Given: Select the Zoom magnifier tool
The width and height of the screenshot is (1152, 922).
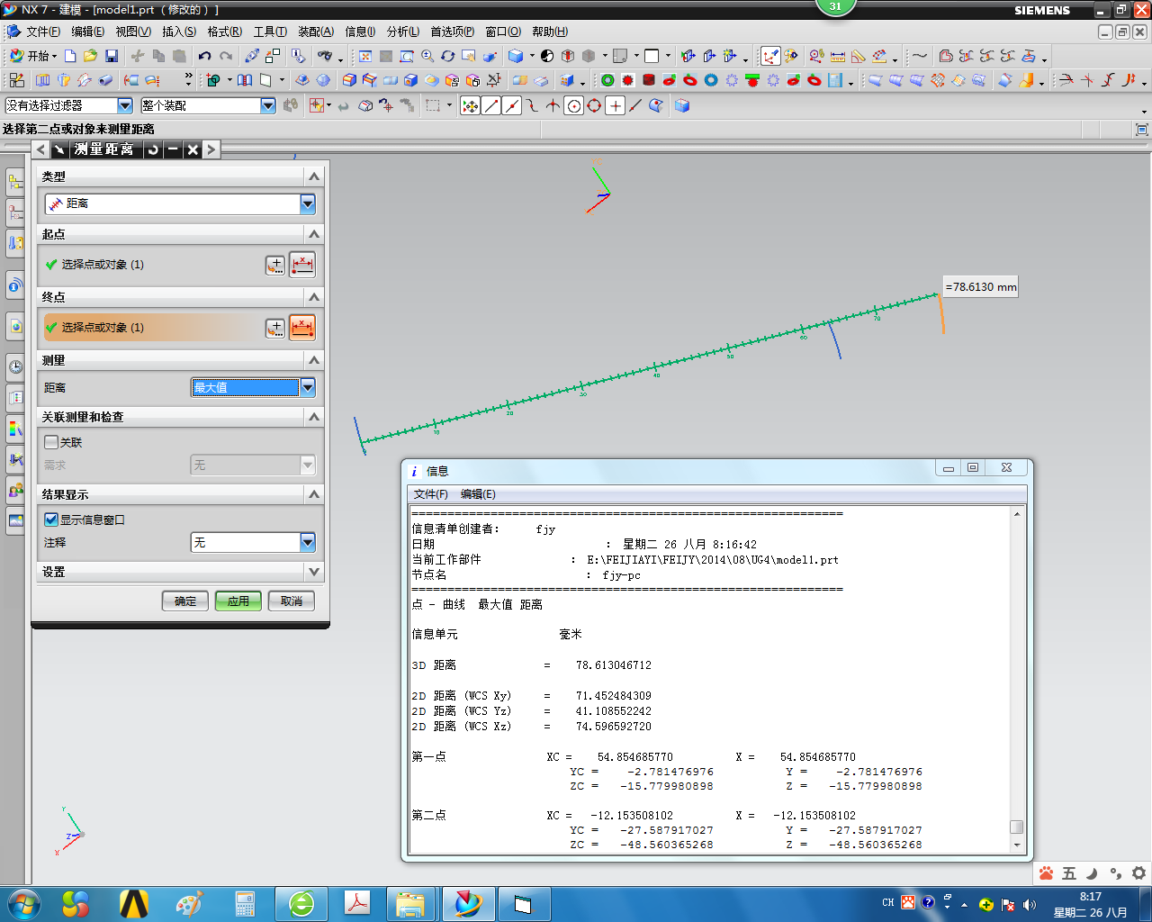Looking at the screenshot, I should coord(427,56).
